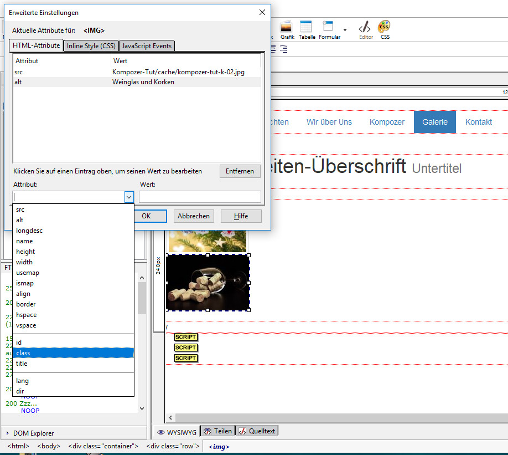This screenshot has width=508, height=455.
Task: Switch to Quelltext source view
Action: click(x=257, y=431)
